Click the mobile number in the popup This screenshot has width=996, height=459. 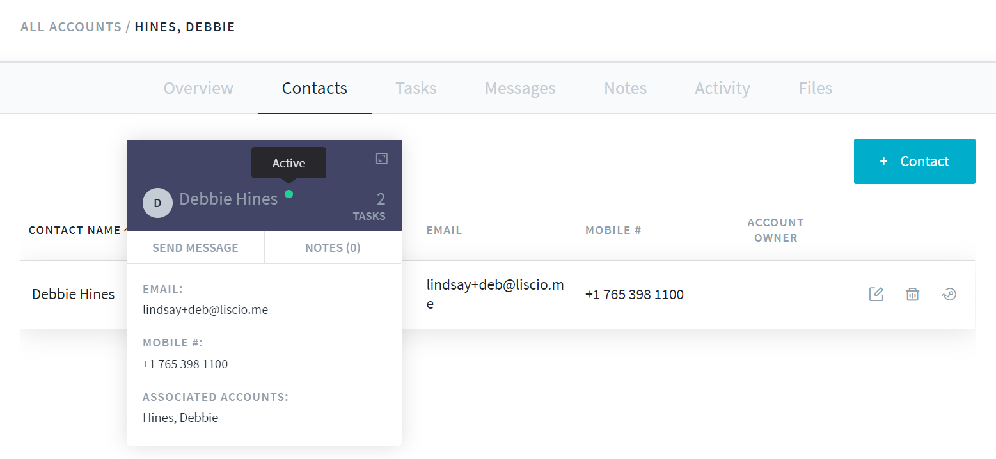point(186,364)
